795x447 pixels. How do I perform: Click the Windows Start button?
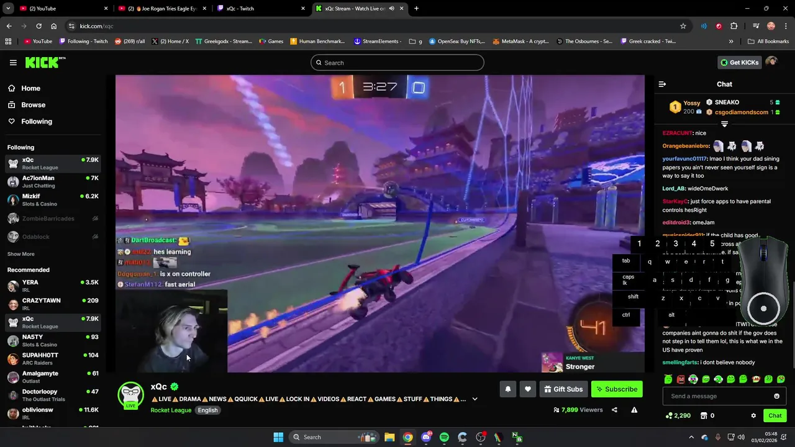point(278,437)
